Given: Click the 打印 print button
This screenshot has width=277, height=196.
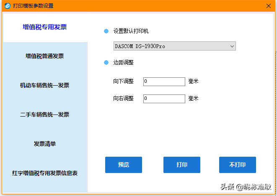Looking at the screenshot, I should (182, 165).
